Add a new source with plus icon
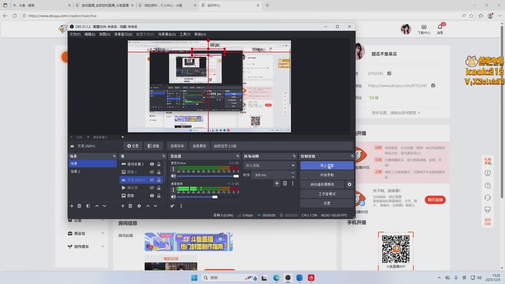The width and height of the screenshot is (505, 284). [x=122, y=206]
